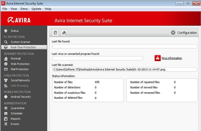Open the Status section shield icon
This screenshot has width=201, height=131.
[x=6, y=31]
